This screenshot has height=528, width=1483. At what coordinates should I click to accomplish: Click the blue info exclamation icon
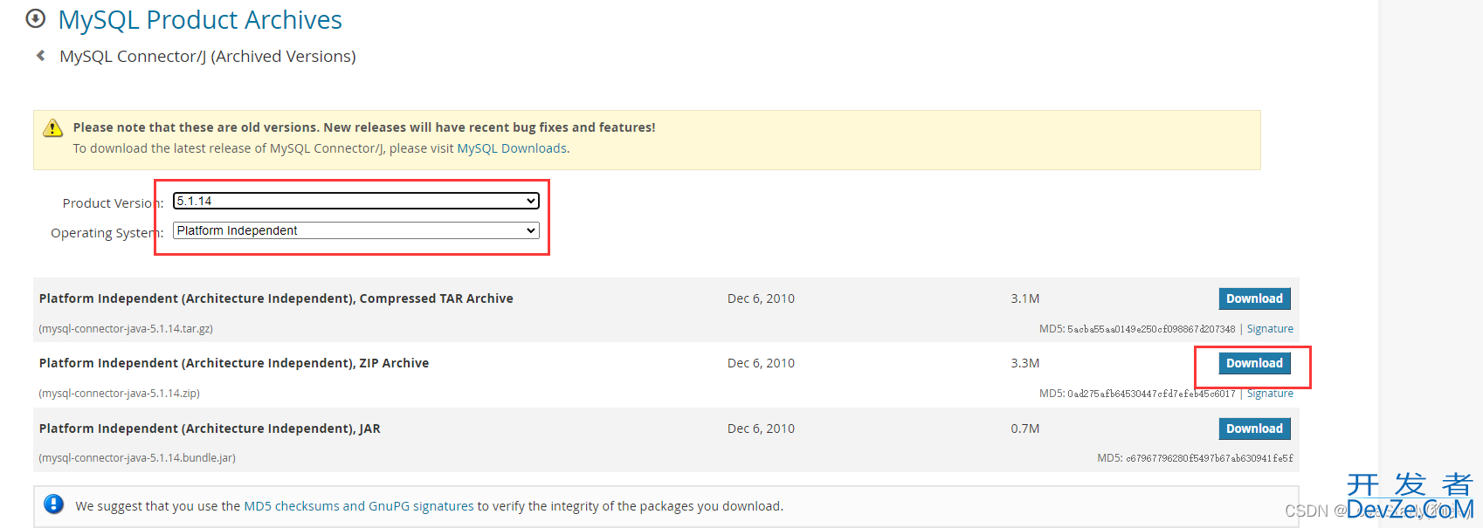tap(53, 504)
